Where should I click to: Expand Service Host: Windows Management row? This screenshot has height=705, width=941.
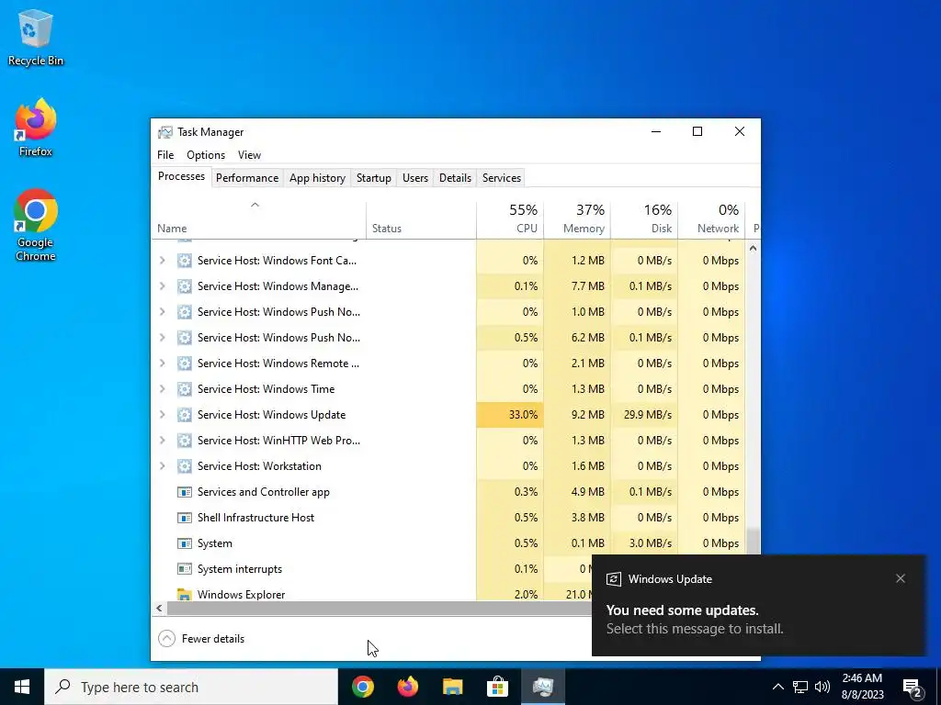[162, 286]
